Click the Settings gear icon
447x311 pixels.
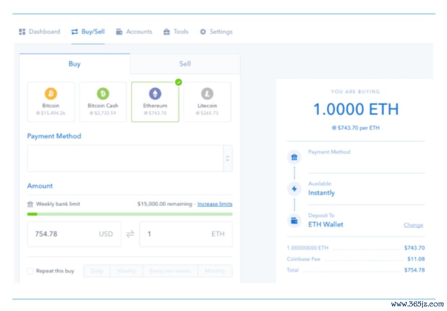(x=203, y=32)
